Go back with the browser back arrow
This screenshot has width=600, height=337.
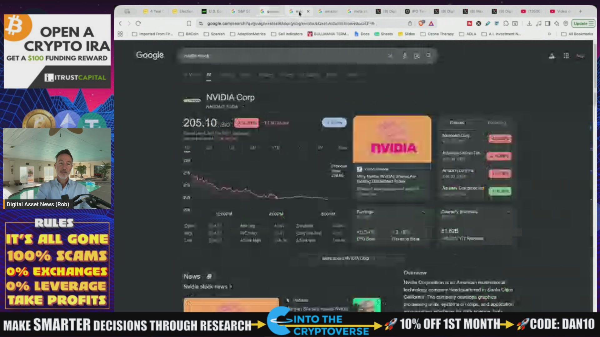click(120, 23)
